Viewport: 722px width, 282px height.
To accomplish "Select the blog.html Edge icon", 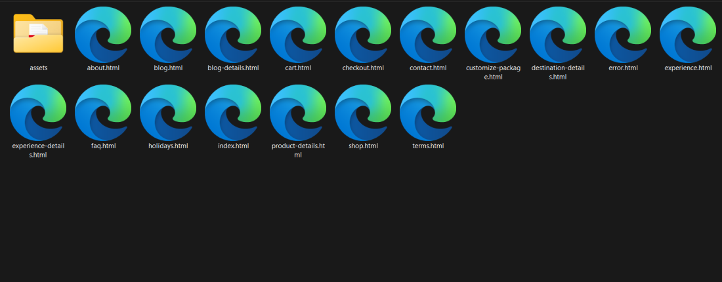I will (168, 35).
